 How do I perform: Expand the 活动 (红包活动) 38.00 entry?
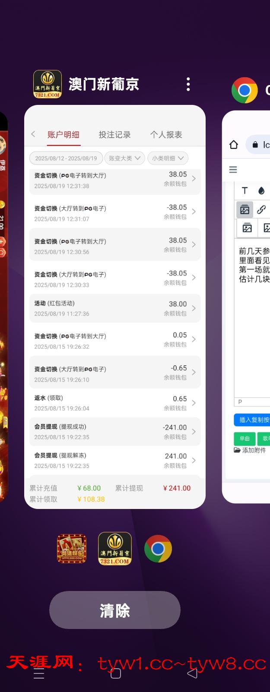coord(115,308)
